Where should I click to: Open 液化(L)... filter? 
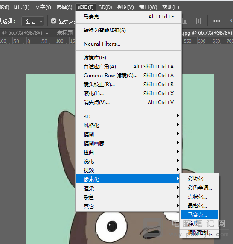pyautogui.click(x=128, y=94)
